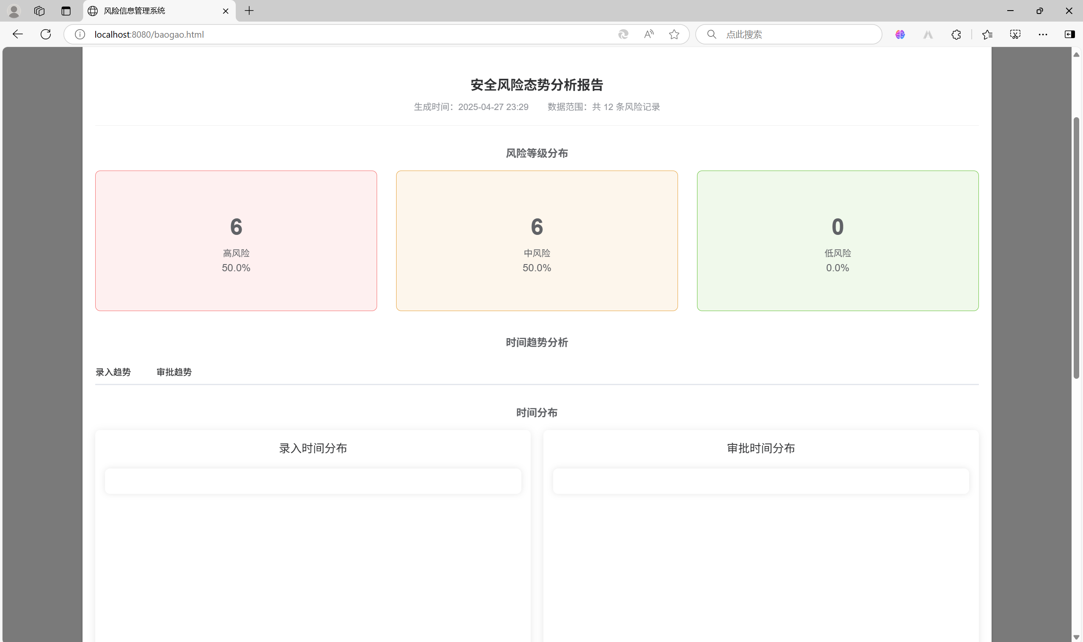Open the favorites list icon
1083x642 pixels.
pos(987,34)
